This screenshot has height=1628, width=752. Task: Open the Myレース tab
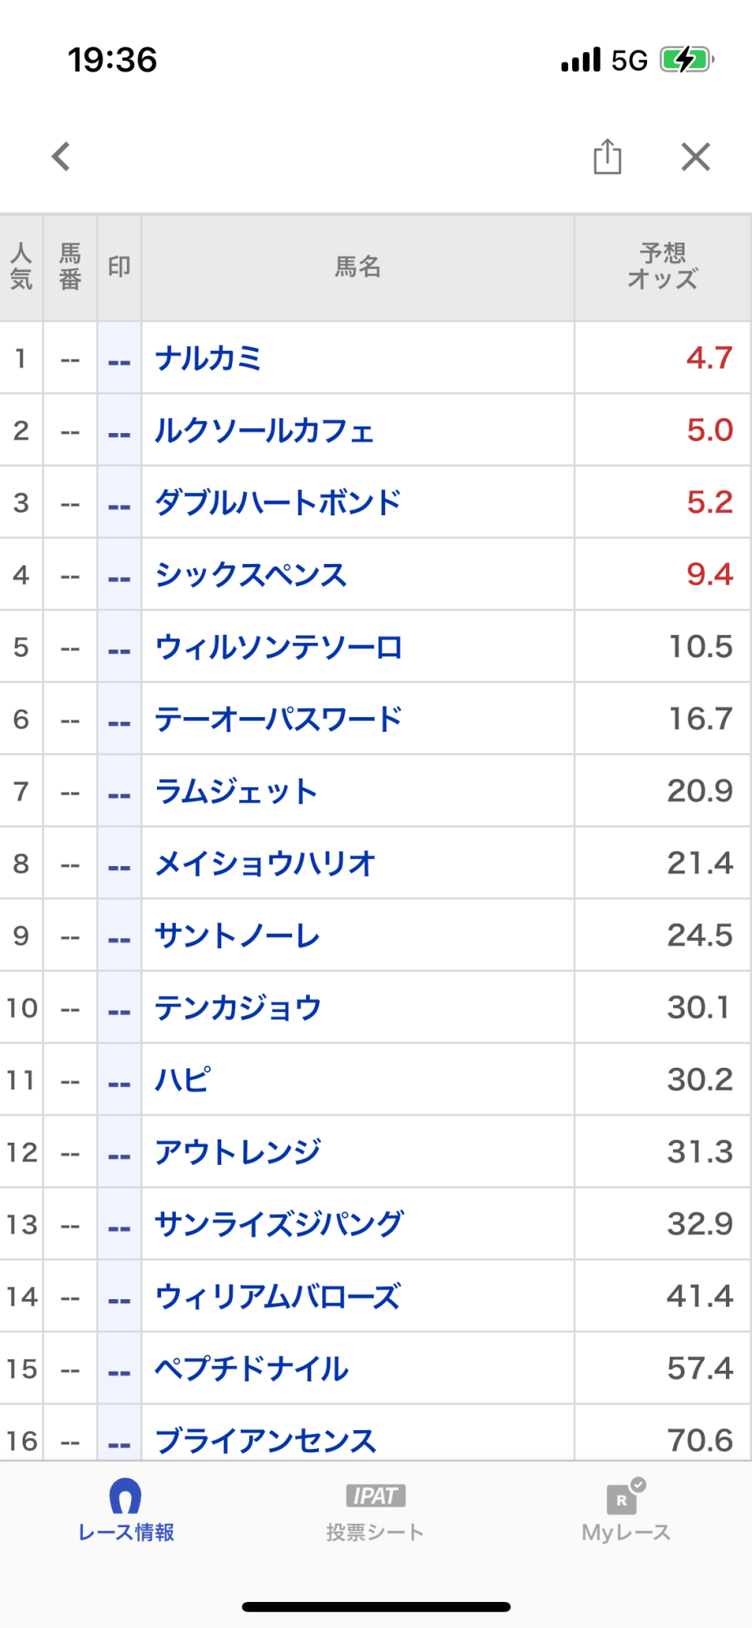[626, 1512]
